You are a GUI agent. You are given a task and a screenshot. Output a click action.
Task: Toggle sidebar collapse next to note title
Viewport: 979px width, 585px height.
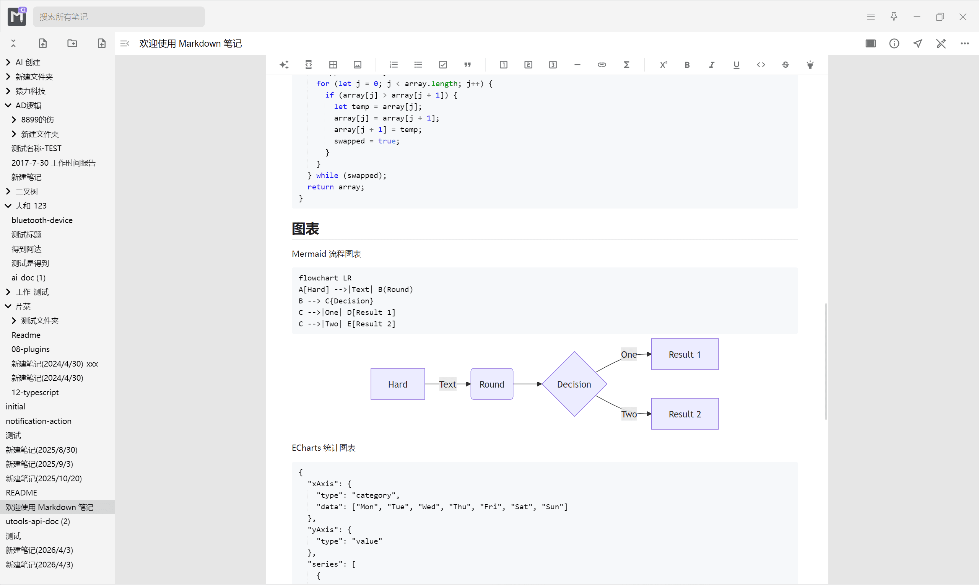pyautogui.click(x=125, y=43)
